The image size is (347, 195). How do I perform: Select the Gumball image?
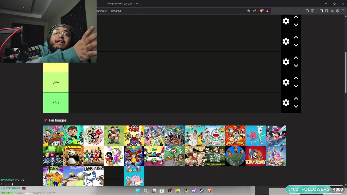[134, 176]
